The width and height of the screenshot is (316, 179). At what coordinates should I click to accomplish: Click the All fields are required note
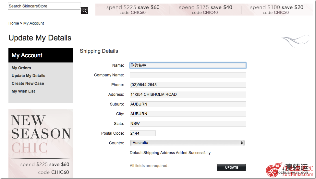click(x=149, y=166)
